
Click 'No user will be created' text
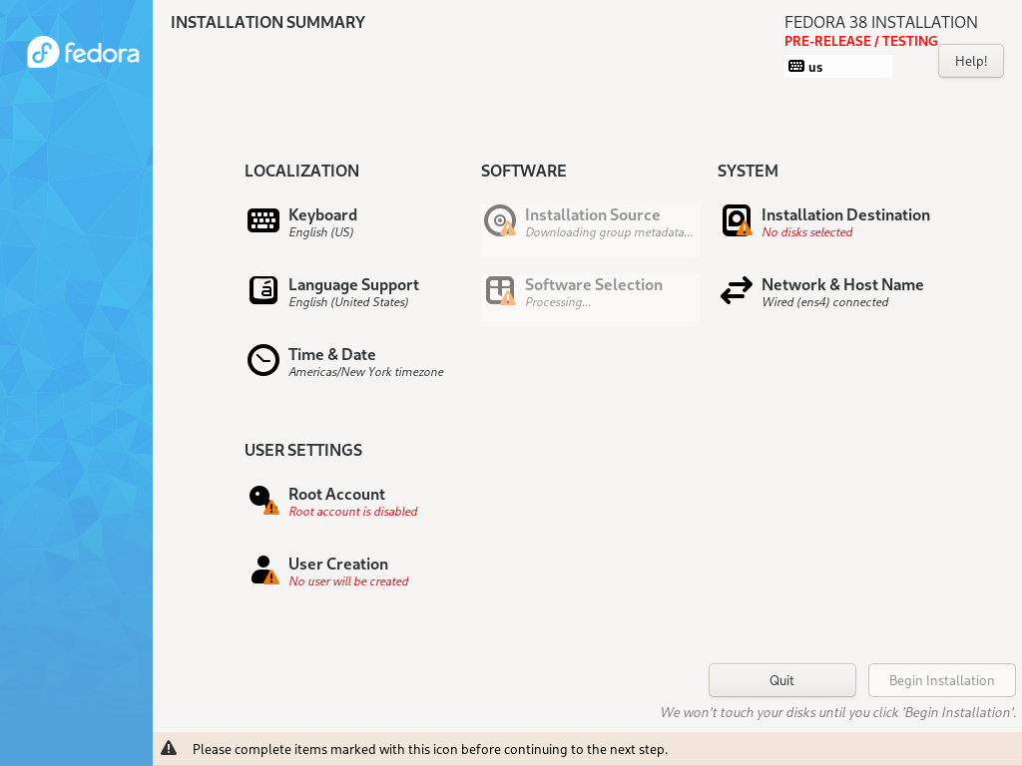pos(348,581)
